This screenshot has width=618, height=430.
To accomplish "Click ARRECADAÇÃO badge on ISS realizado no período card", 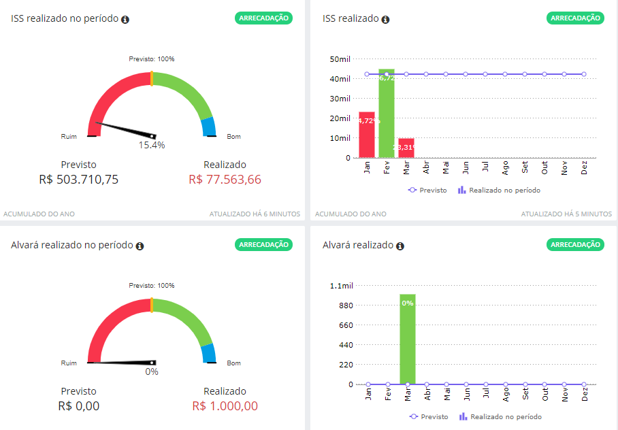I will point(263,18).
